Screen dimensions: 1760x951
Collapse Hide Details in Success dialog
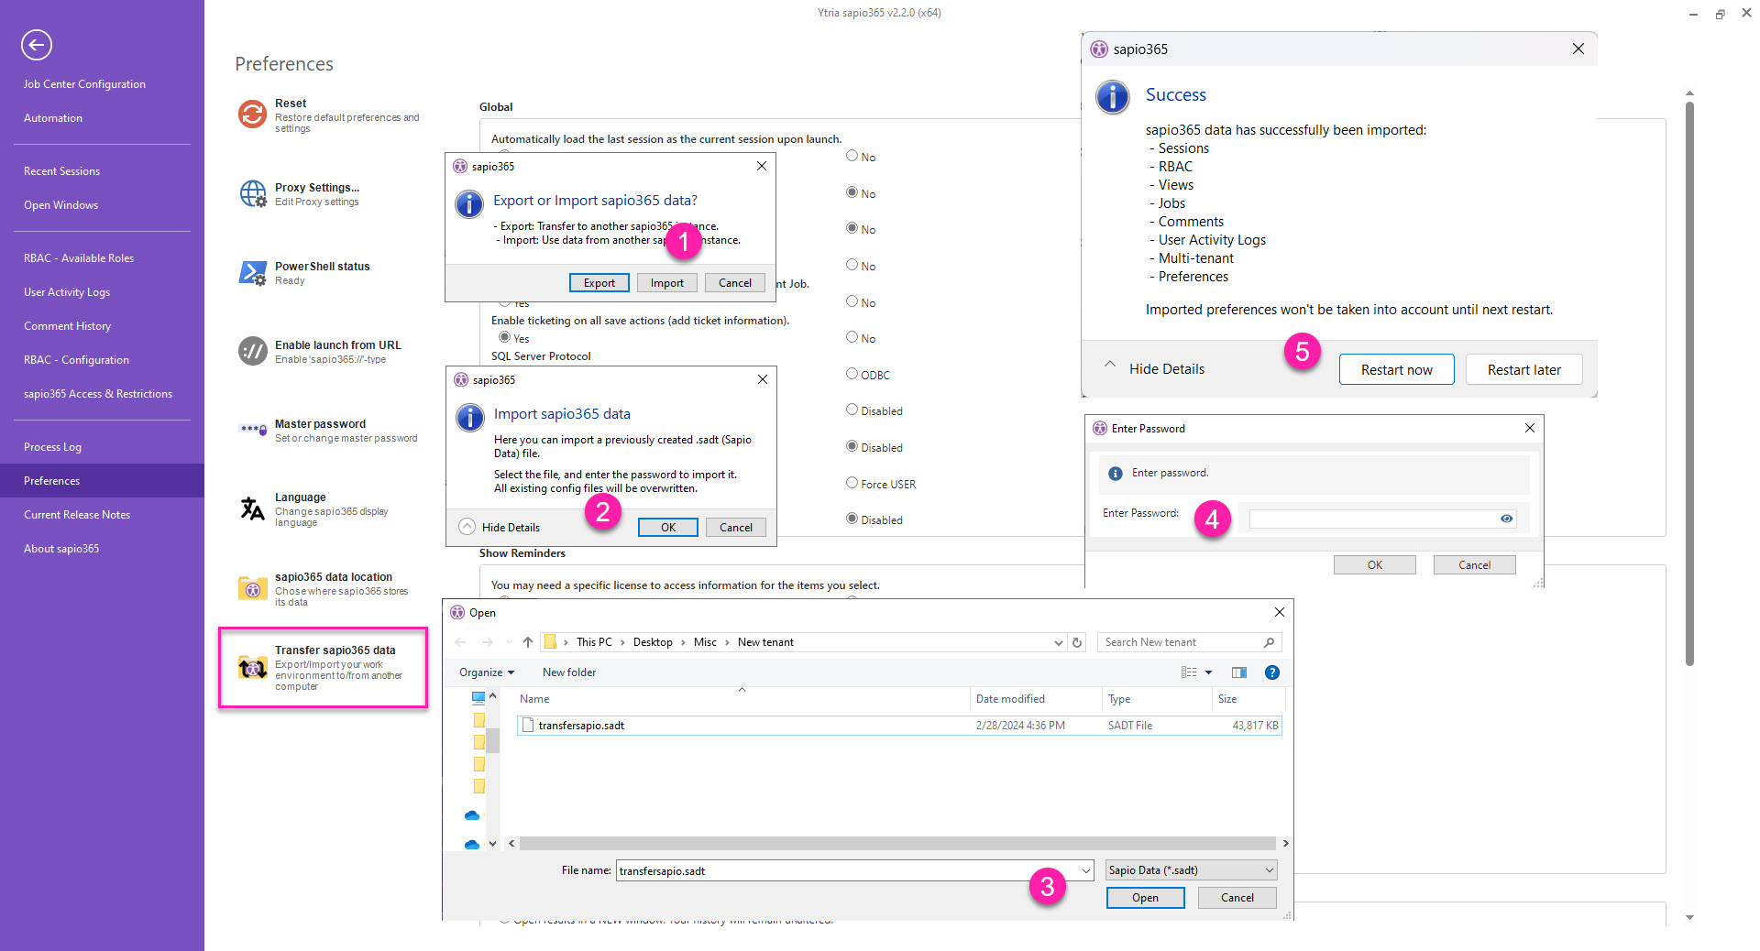coord(1153,368)
